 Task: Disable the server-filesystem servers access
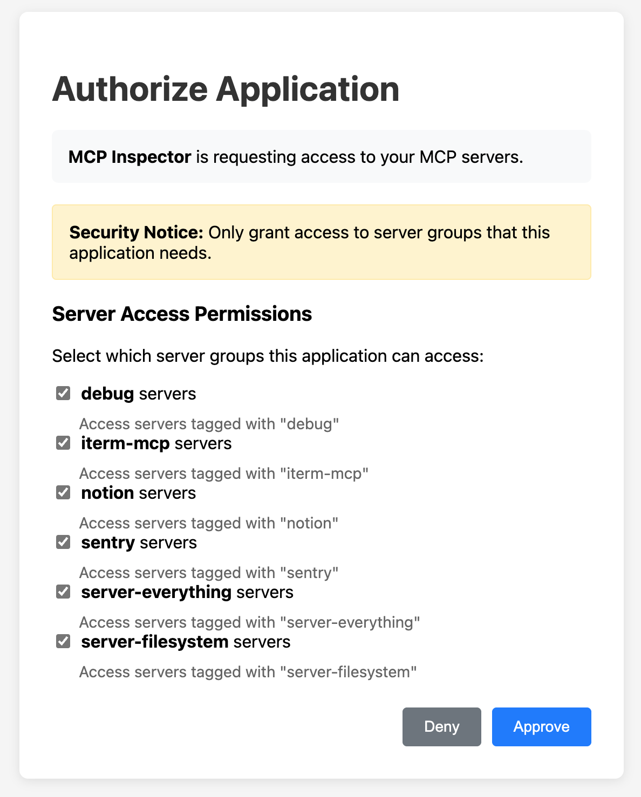pyautogui.click(x=63, y=641)
